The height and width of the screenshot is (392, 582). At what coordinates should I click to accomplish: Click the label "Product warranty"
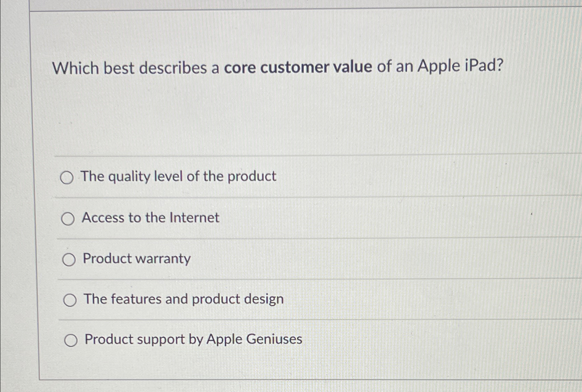click(136, 258)
